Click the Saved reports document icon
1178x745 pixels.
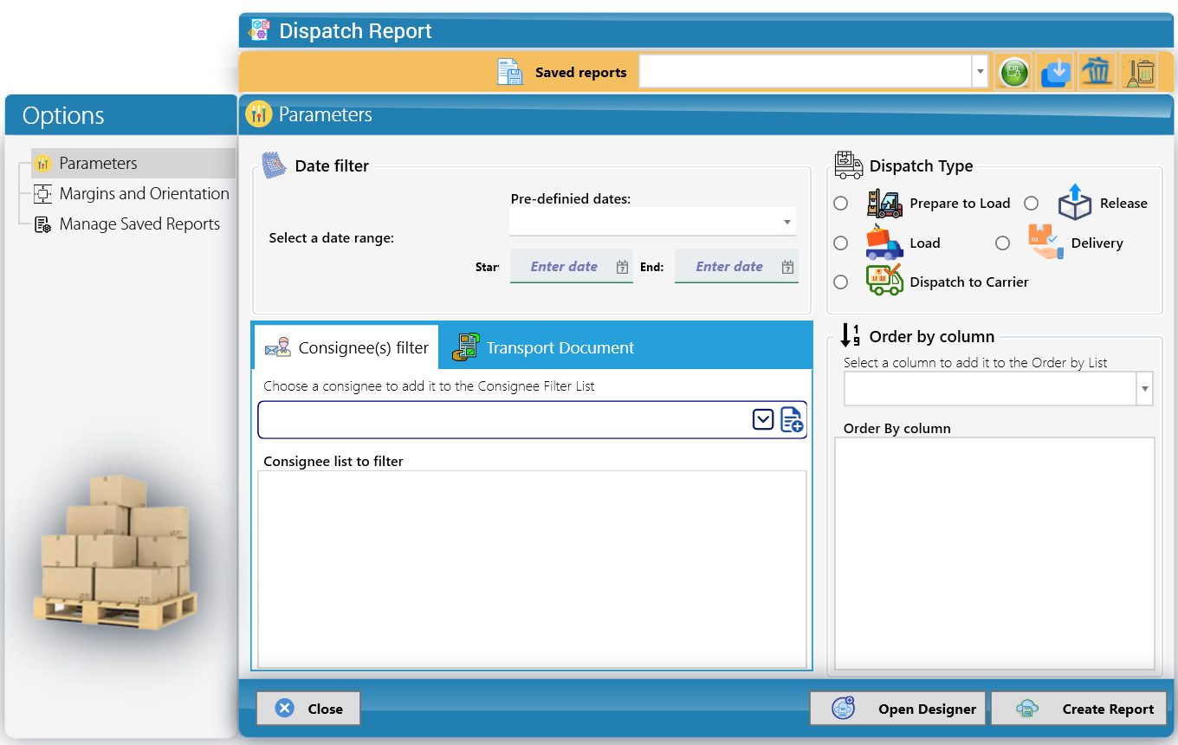(x=510, y=72)
